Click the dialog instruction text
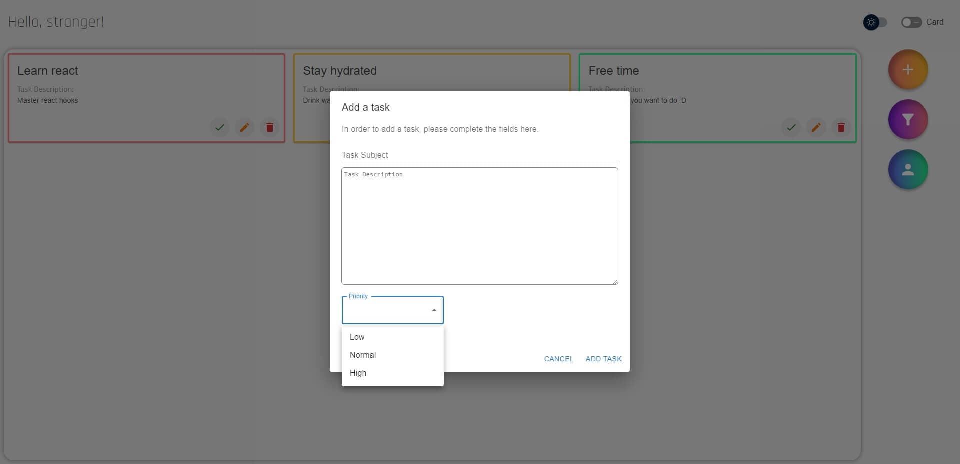The image size is (960, 464). 440,129
